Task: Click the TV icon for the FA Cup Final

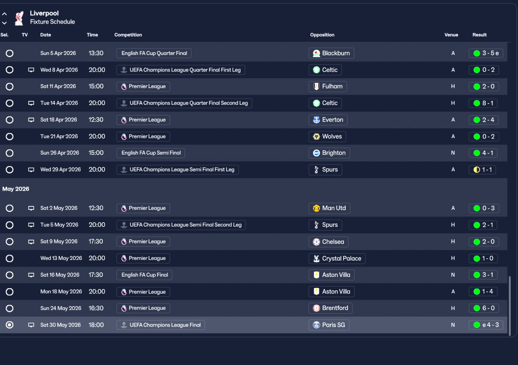Action: coord(31,275)
